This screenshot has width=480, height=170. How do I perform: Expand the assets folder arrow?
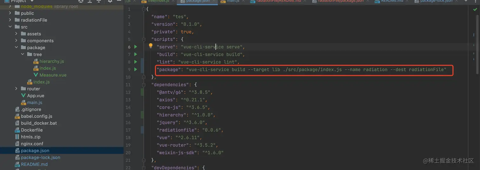pyautogui.click(x=16, y=34)
